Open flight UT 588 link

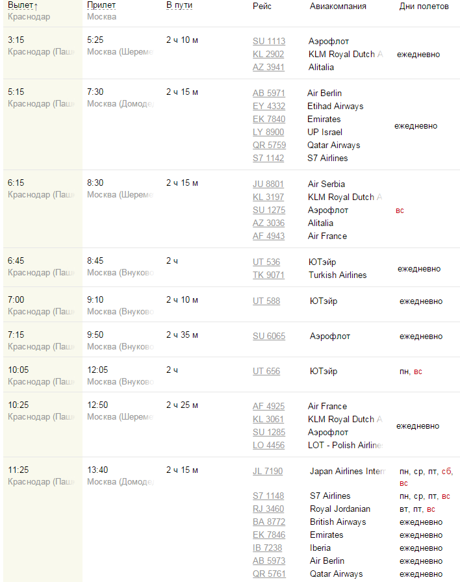(x=266, y=301)
